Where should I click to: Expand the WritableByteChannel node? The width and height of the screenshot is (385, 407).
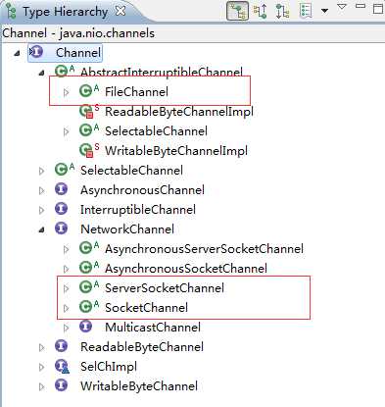[x=41, y=386]
